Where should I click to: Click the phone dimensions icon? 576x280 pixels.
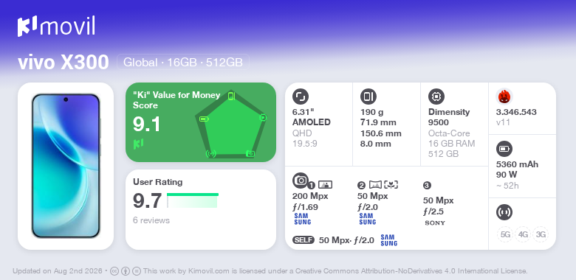pyautogui.click(x=368, y=97)
